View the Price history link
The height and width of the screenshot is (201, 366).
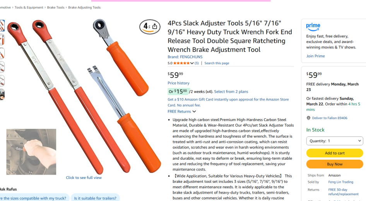click(178, 83)
